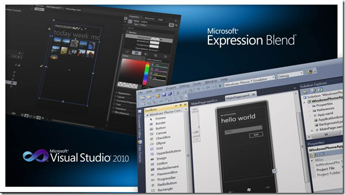This screenshot has height=195, width=345.
Task: Select the Project File property row
Action: [329, 169]
